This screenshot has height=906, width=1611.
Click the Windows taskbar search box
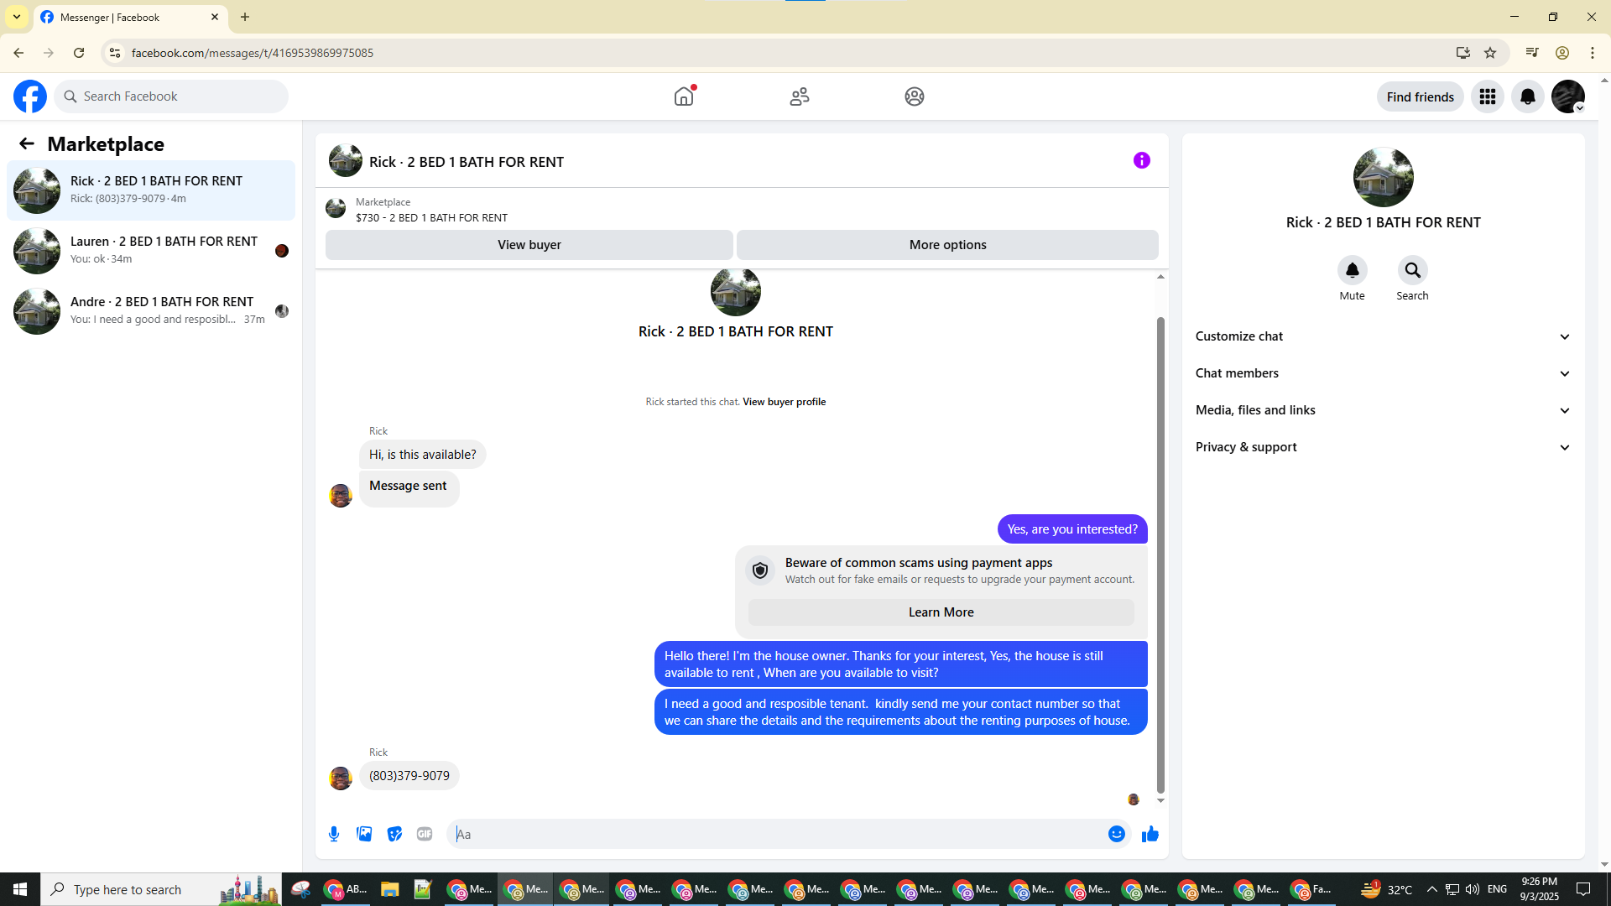tap(161, 889)
